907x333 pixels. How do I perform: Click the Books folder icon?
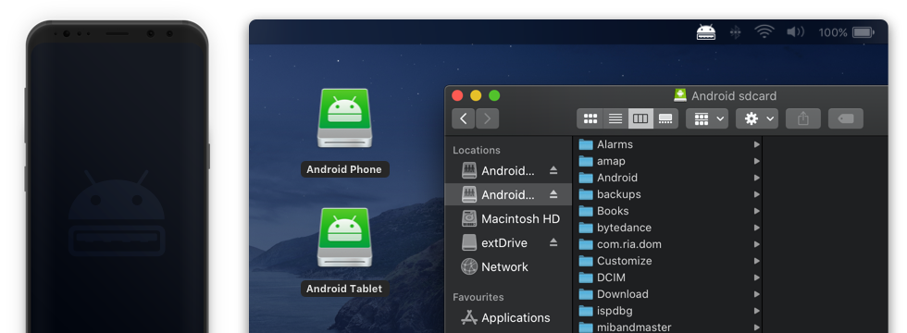click(586, 212)
